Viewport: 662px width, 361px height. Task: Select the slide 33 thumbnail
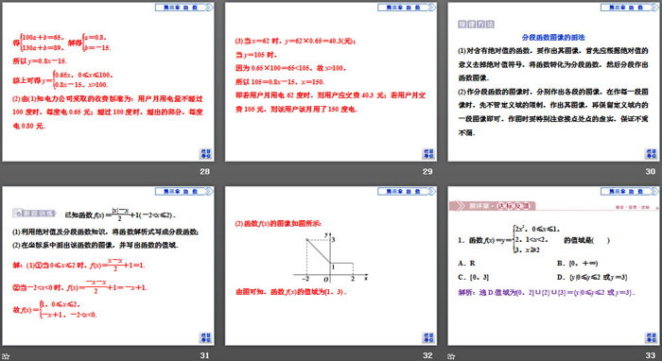click(x=553, y=266)
